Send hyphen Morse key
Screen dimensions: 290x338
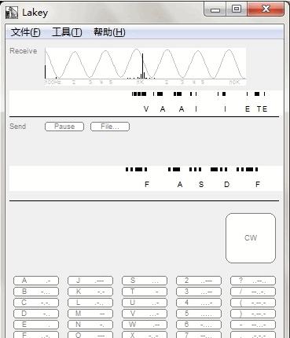[x=253, y=325]
